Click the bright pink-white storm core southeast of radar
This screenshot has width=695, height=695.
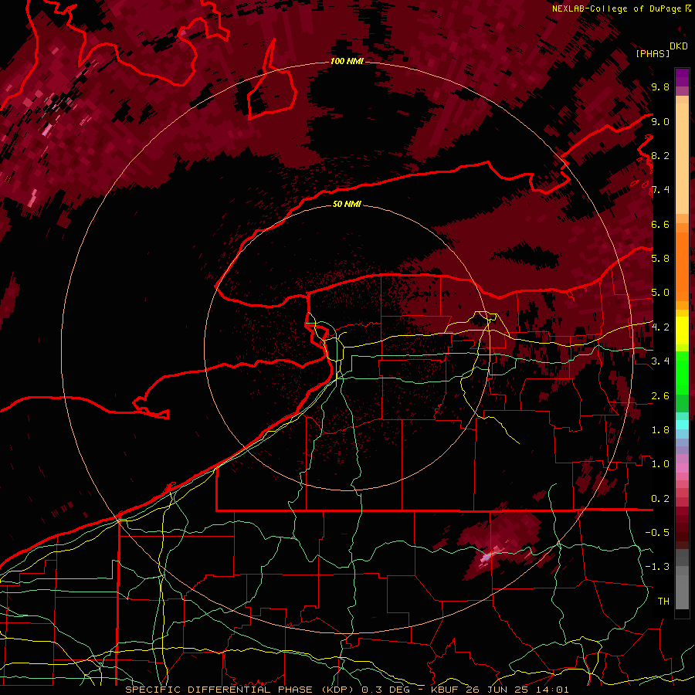(487, 556)
